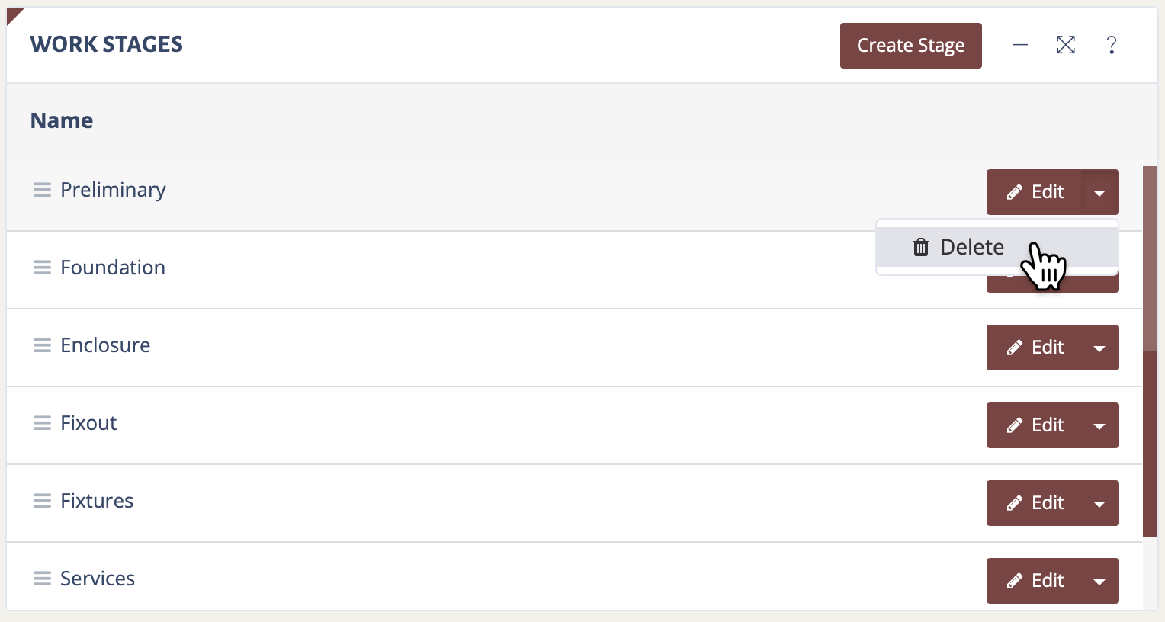Click the drag handle beside Enclosure
The width and height of the screenshot is (1165, 622).
[x=42, y=345]
